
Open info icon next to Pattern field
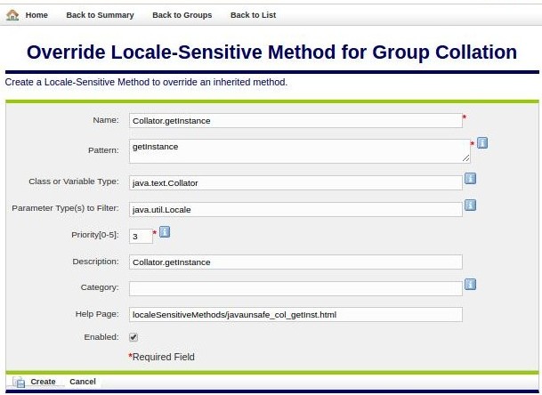pyautogui.click(x=481, y=142)
